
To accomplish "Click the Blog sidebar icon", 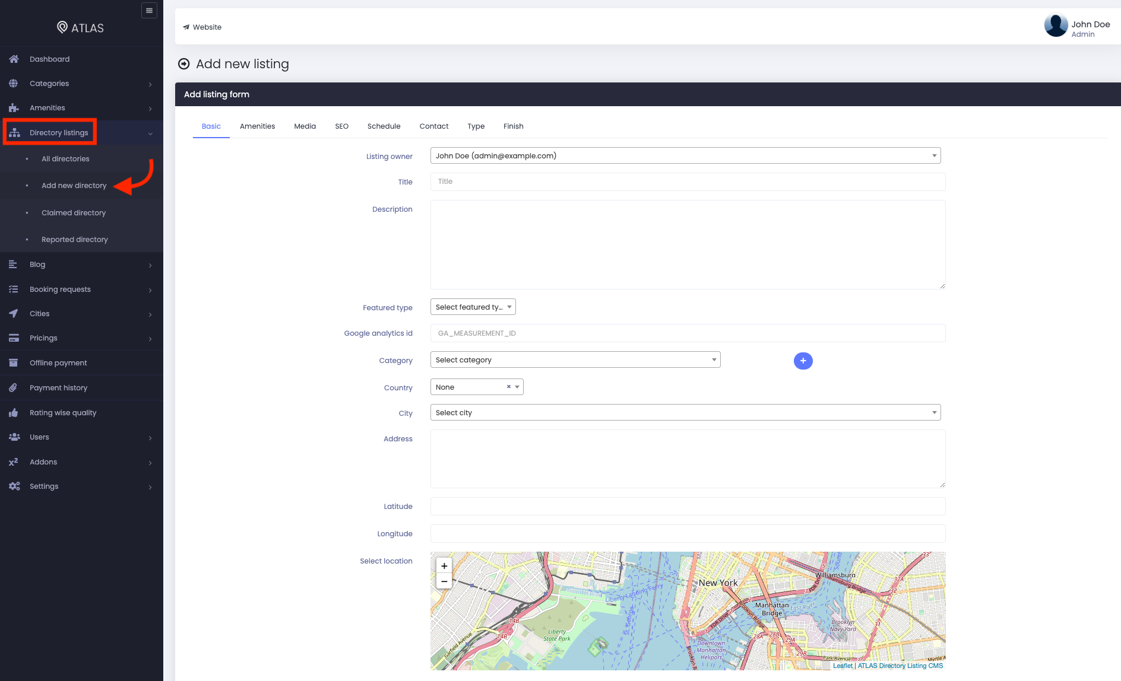I will pyautogui.click(x=12, y=264).
